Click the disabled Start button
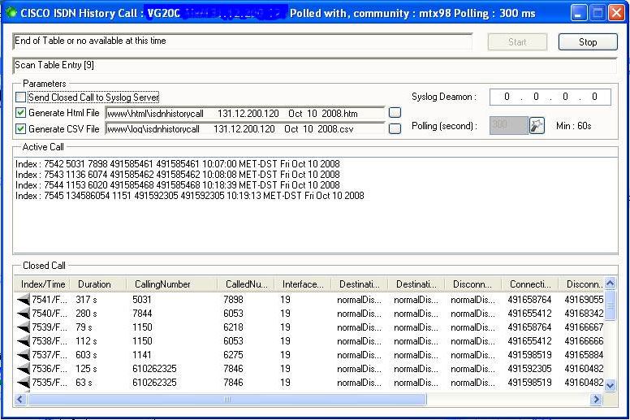 tap(517, 41)
